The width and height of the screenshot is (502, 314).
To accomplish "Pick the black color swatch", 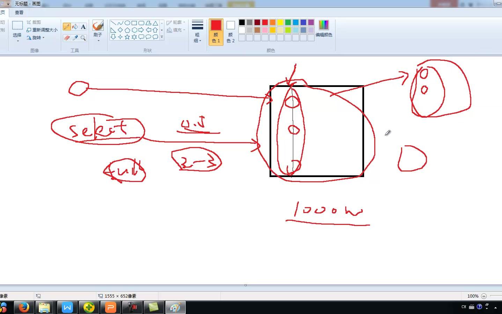I will (x=242, y=22).
